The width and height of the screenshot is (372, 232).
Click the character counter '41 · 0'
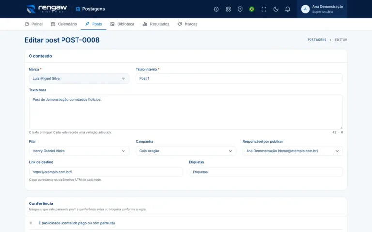click(338, 132)
